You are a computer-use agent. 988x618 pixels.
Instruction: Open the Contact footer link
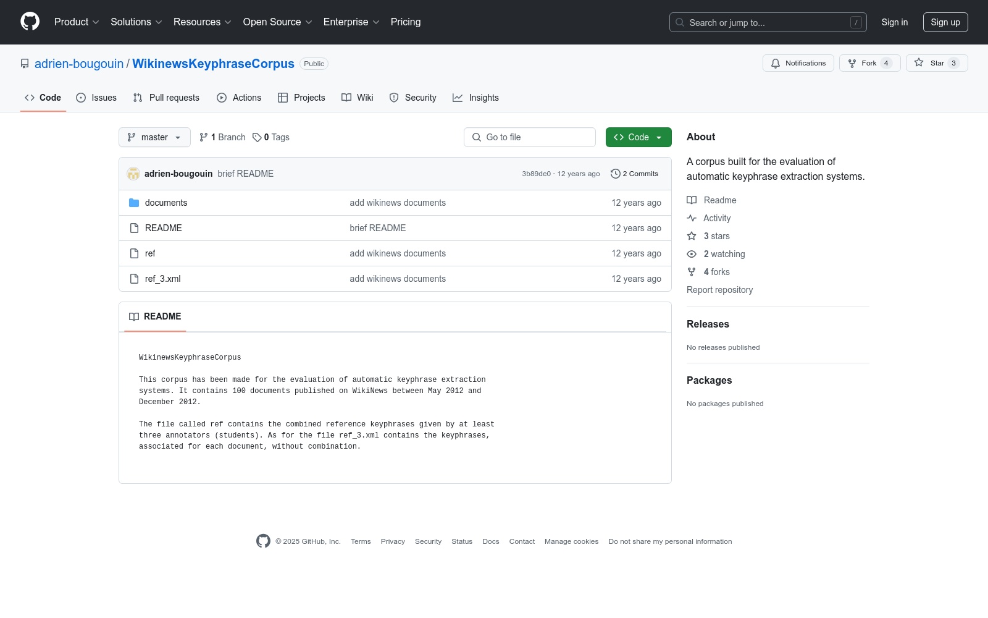pyautogui.click(x=522, y=541)
